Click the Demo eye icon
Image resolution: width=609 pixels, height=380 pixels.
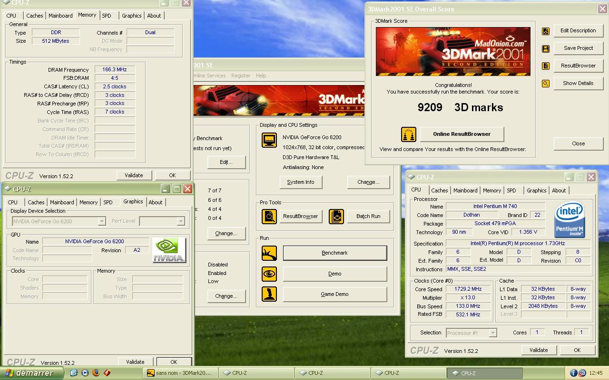coord(269,274)
